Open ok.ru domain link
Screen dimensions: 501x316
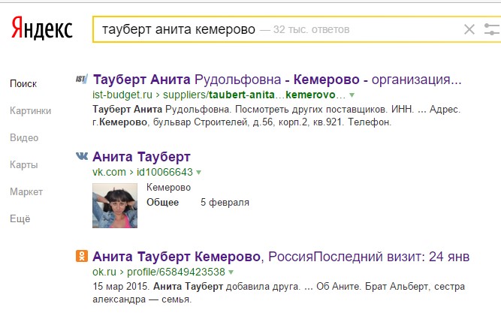point(104,272)
